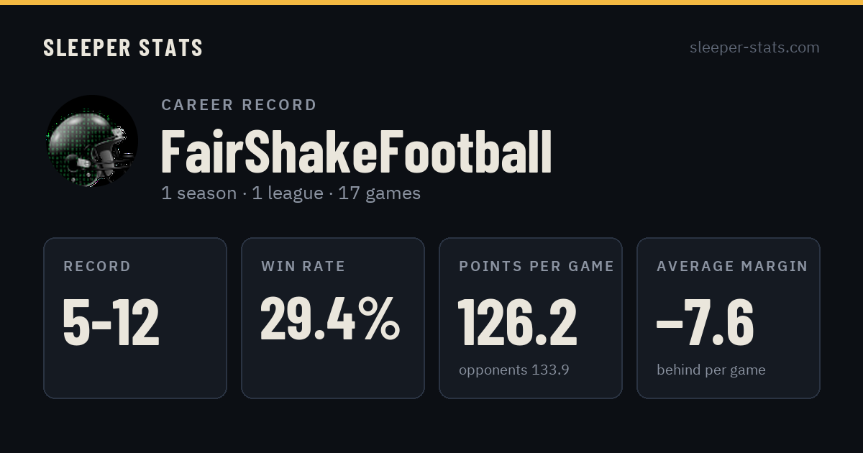Click the CAREER RECORD label
This screenshot has height=453, width=863.
239,105
